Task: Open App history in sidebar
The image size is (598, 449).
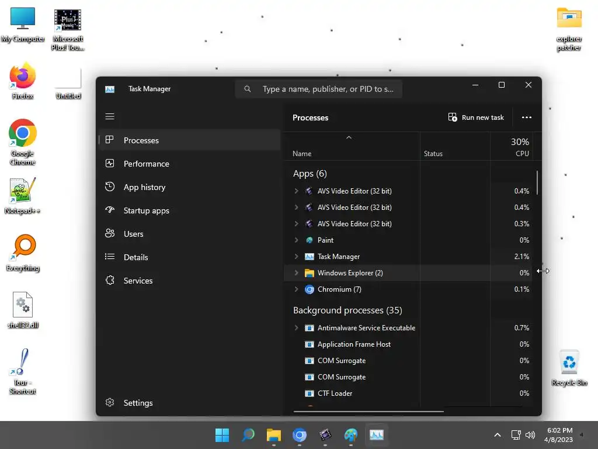Action: coord(190,187)
